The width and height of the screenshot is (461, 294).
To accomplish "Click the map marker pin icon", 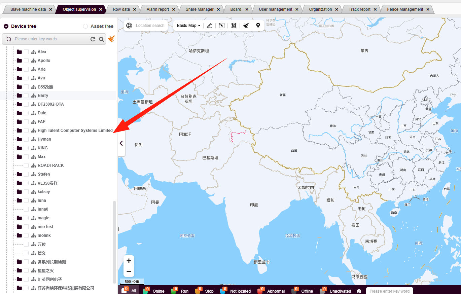I will point(258,26).
